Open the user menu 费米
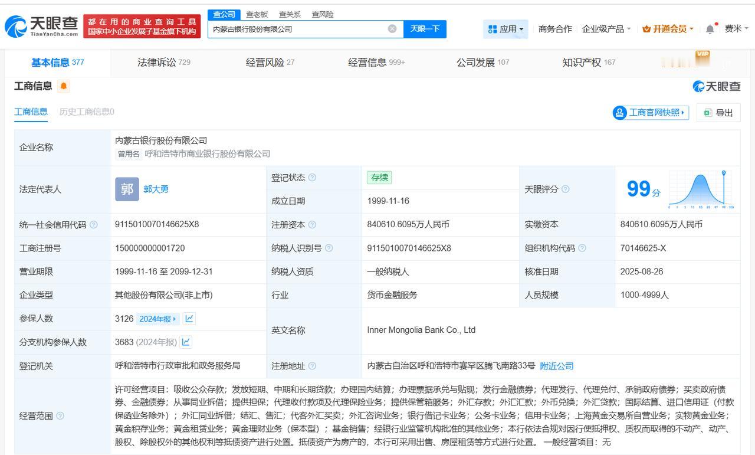The height and width of the screenshot is (455, 755). coord(737,29)
